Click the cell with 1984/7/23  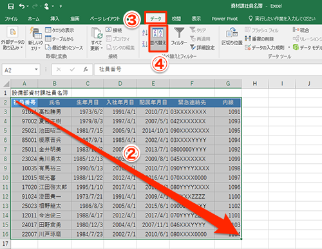coord(88,234)
